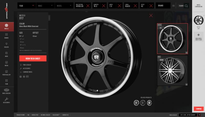This screenshot has height=117, width=205.
Task: Open the Offset filter field
Action: (144, 6)
